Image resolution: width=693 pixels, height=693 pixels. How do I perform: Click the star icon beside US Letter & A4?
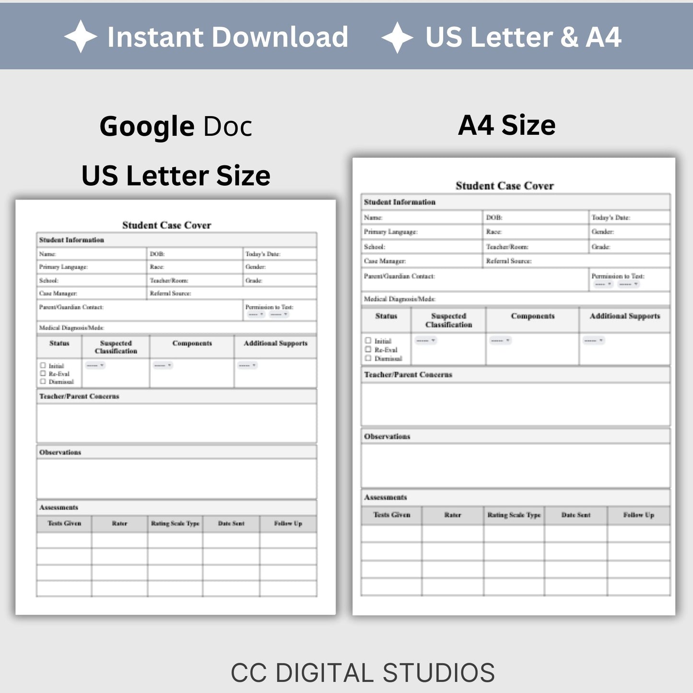(397, 37)
